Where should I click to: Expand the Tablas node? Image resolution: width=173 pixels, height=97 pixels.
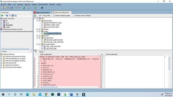point(37,29)
